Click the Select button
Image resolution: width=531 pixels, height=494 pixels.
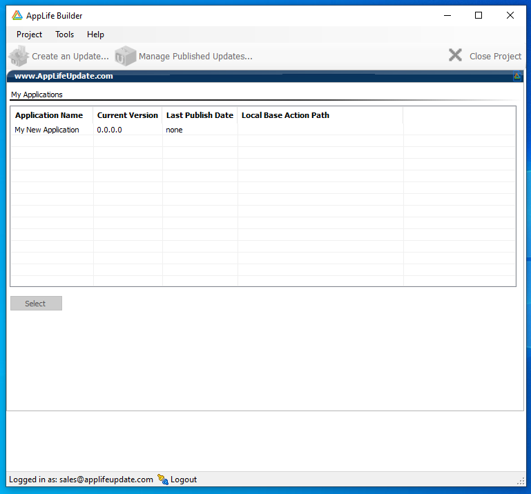tap(36, 303)
